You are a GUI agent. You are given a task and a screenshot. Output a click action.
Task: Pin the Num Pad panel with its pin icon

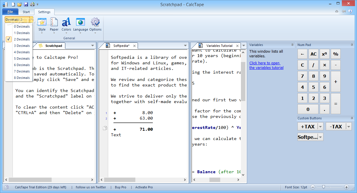(352, 45)
